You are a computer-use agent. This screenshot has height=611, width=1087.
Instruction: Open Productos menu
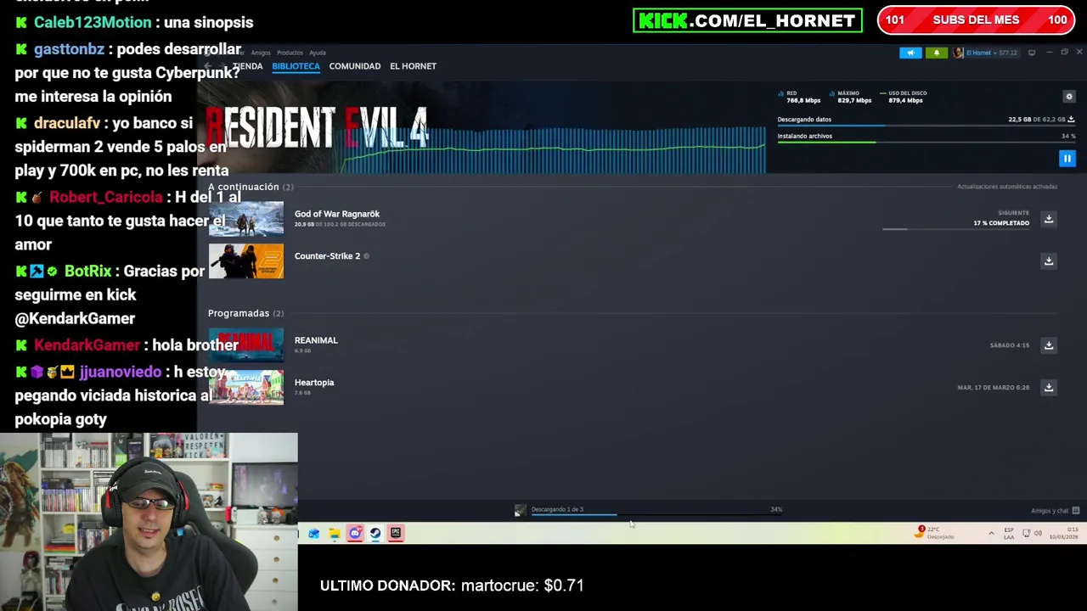coord(290,53)
